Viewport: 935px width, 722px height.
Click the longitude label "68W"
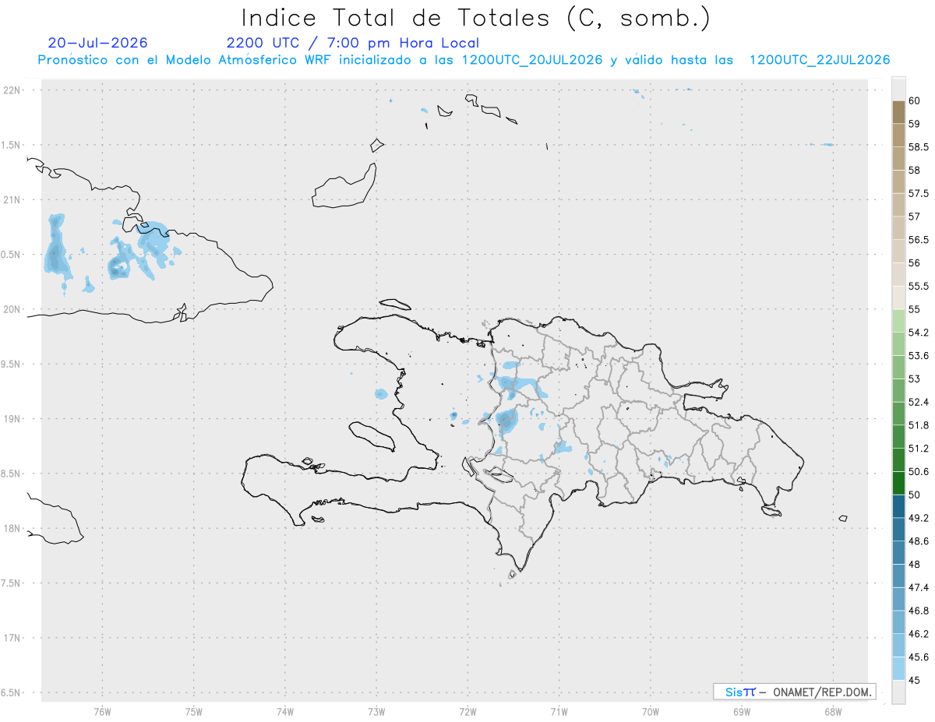[833, 712]
